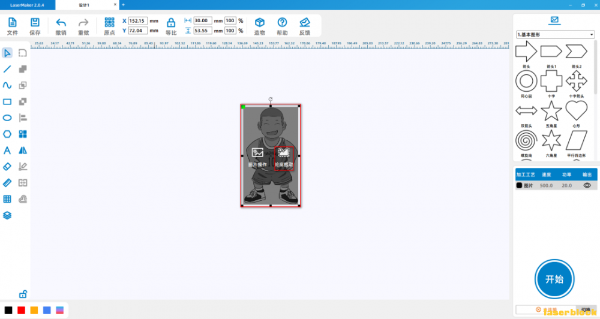The image size is (600, 319).
Task: Toggle output eye for 图片 layer
Action: pos(587,185)
